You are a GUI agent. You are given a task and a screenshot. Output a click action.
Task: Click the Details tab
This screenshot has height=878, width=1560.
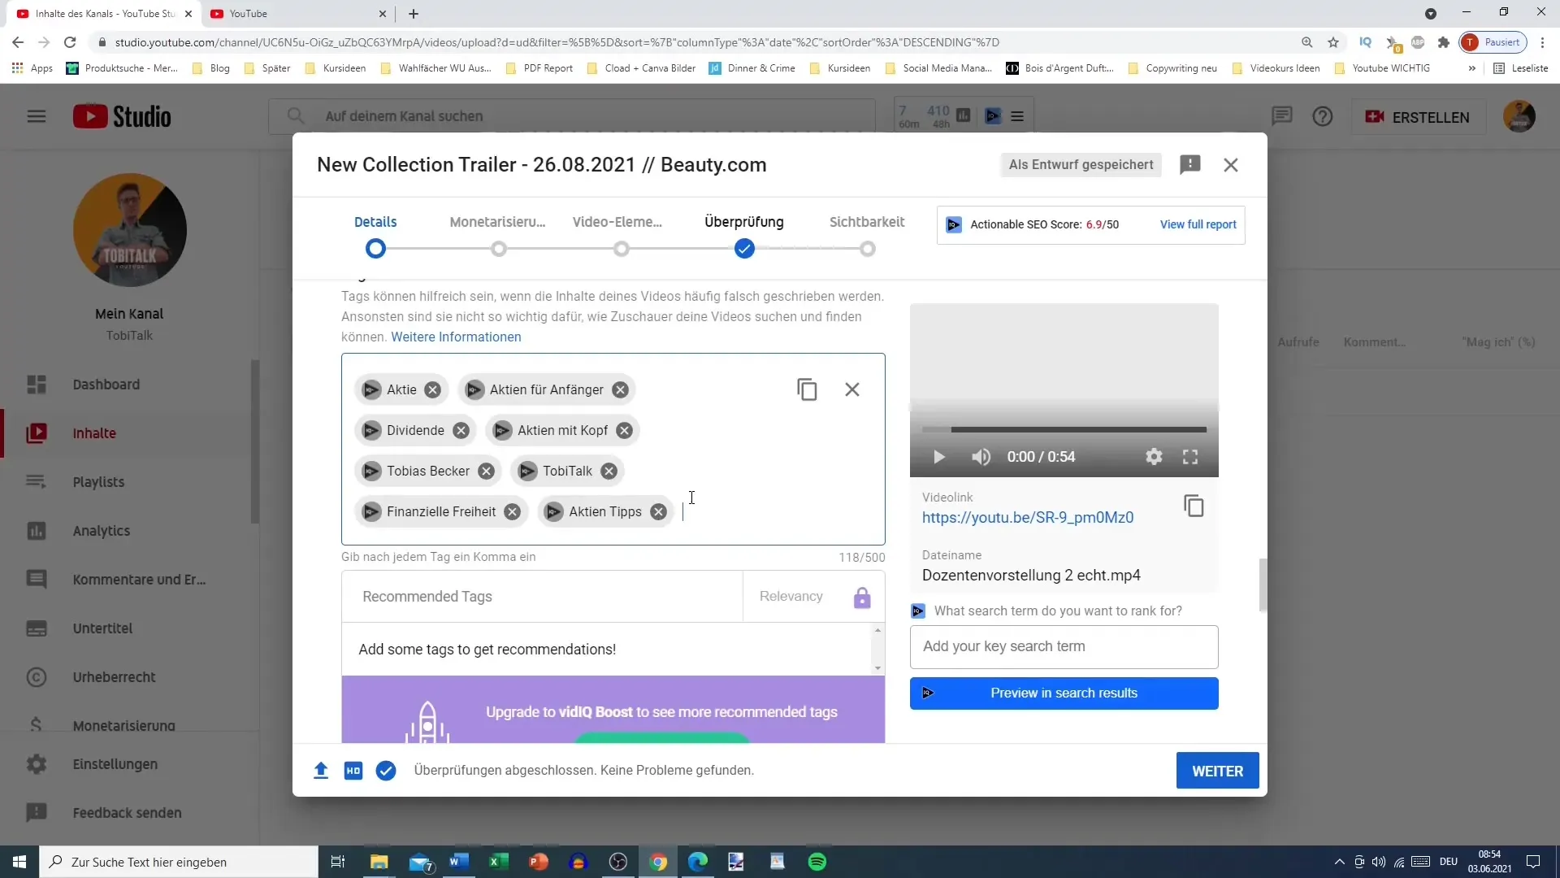coord(376,222)
